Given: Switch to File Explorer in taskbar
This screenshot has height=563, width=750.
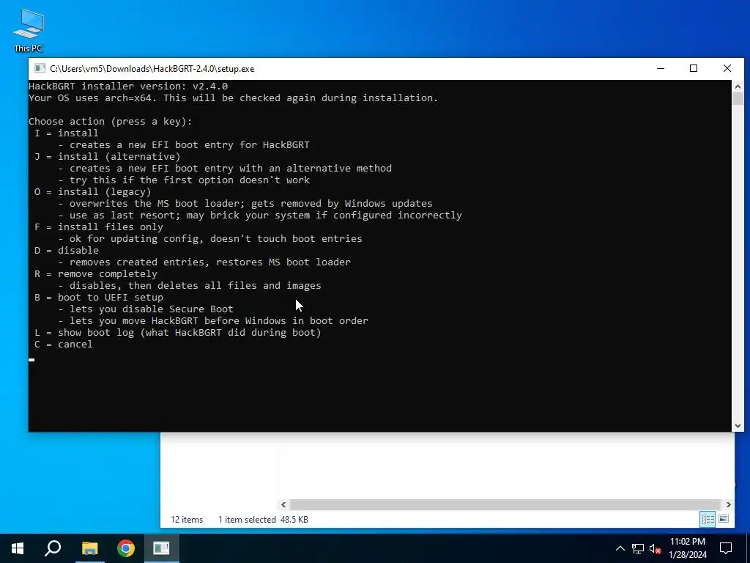Looking at the screenshot, I should click(x=89, y=548).
